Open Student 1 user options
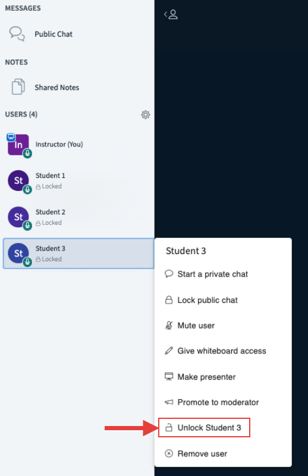 (78, 181)
